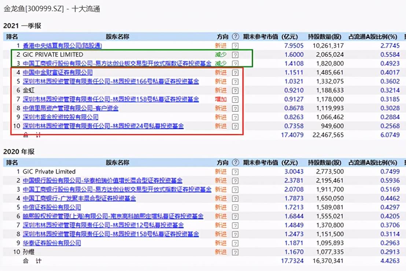Click the 2020 total market value 17.7324

[x=292, y=261]
